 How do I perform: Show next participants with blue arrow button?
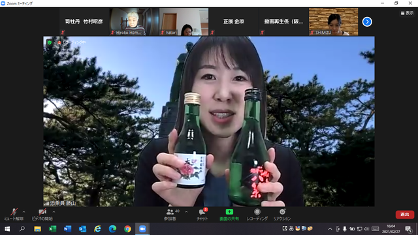367,22
